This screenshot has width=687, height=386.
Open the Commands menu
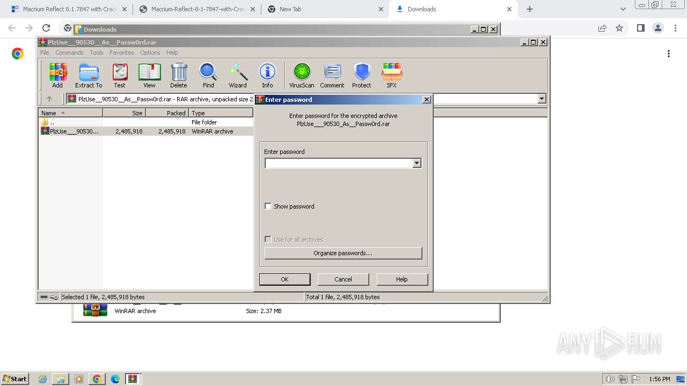[x=69, y=53]
